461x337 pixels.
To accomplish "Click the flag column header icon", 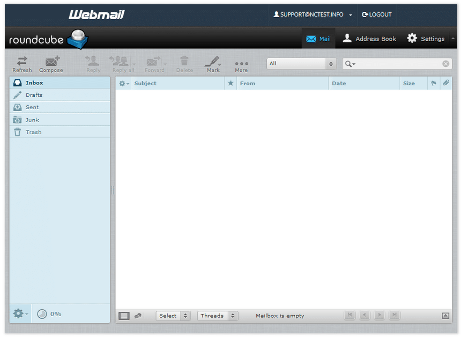I will 433,83.
